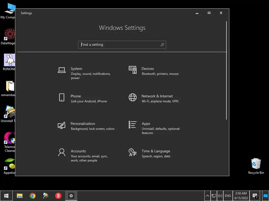
Task: Open the Time & Language title
Action: [156, 151]
